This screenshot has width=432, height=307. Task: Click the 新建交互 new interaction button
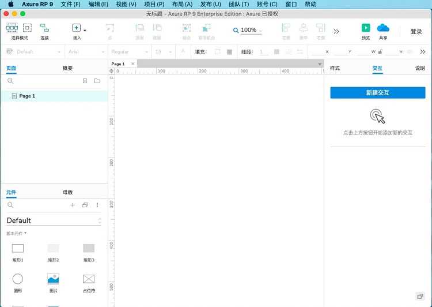click(378, 93)
